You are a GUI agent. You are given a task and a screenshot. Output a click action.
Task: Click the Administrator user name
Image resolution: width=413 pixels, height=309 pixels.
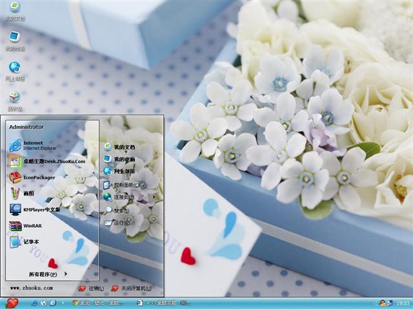pos(26,127)
